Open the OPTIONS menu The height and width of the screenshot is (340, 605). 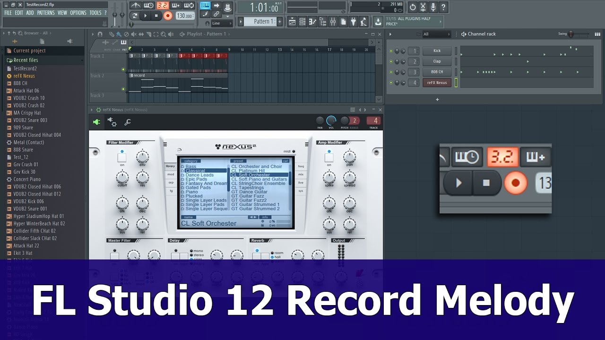pos(78,13)
